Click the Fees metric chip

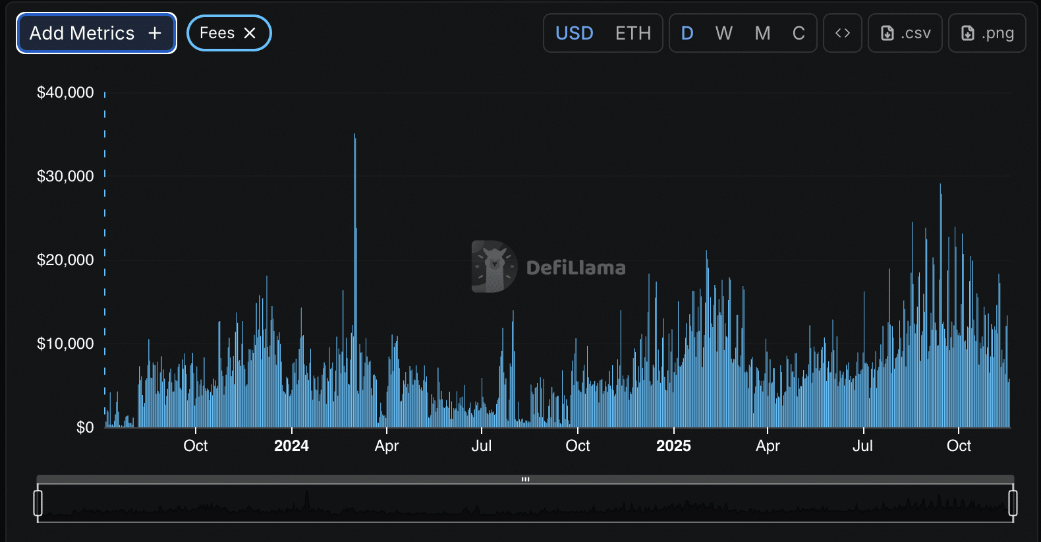[217, 33]
